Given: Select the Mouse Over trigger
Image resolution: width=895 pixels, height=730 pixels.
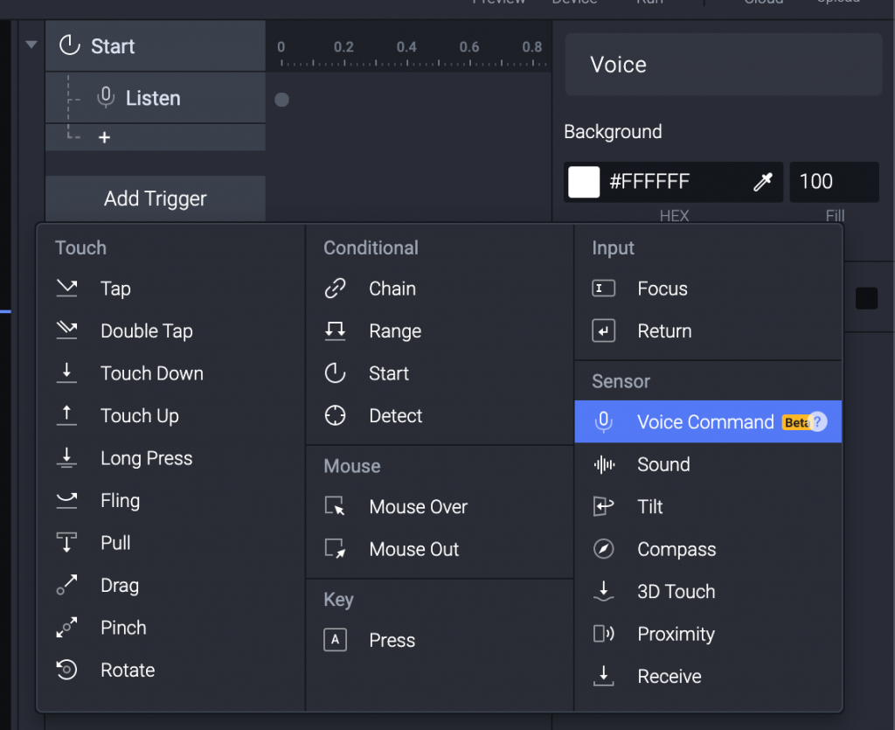Looking at the screenshot, I should click(418, 507).
